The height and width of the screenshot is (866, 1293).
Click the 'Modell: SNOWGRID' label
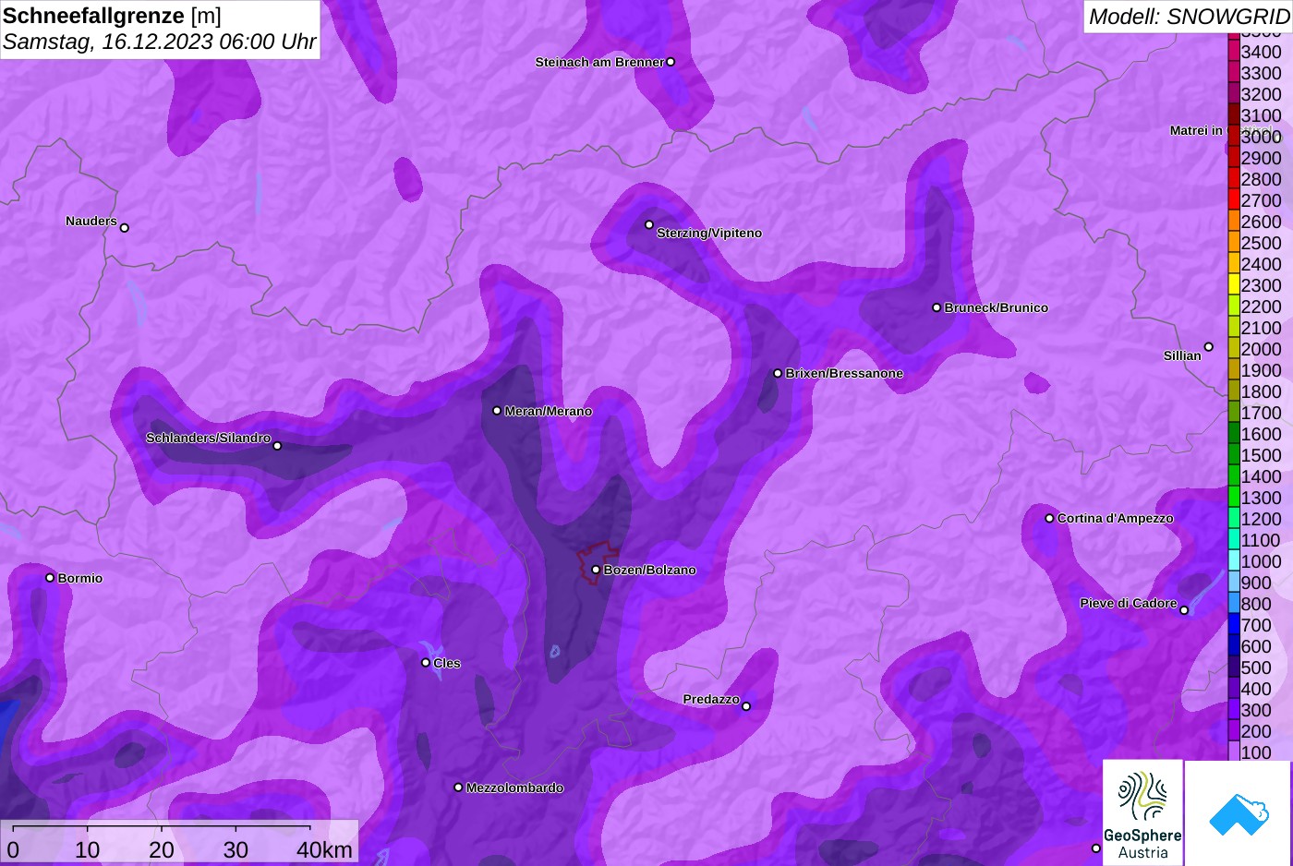[1190, 16]
